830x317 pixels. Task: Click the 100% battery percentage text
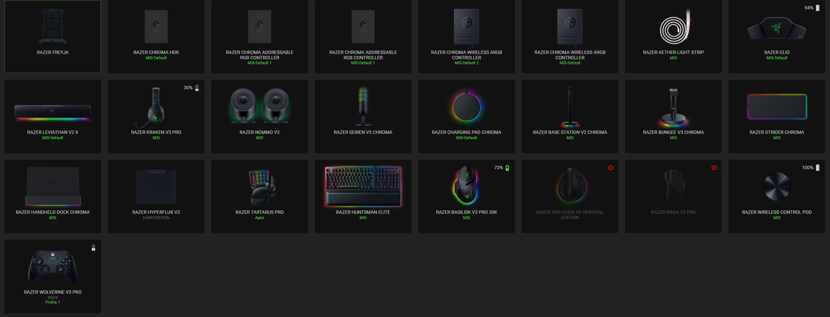[808, 168]
